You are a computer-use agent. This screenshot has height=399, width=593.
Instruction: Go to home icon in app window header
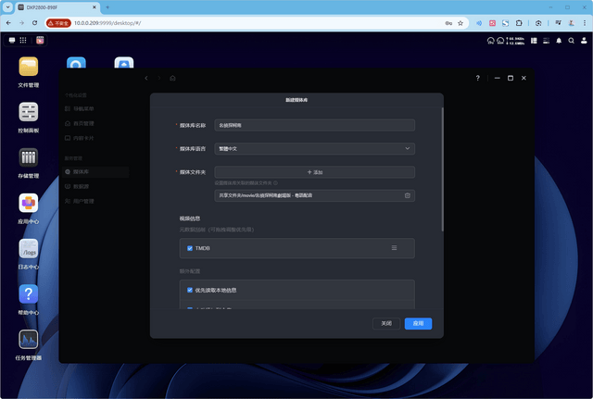172,78
